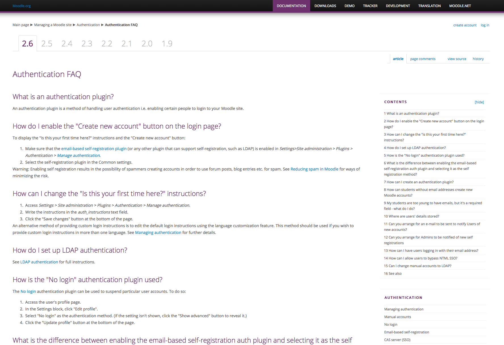The height and width of the screenshot is (345, 504).
Task: Jump to contents item 8 students without email addresses
Action: coord(428,193)
